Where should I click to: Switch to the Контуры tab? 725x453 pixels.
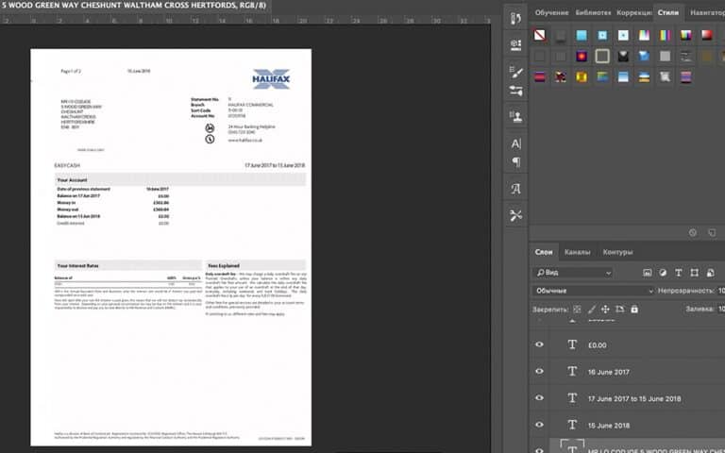(617, 252)
